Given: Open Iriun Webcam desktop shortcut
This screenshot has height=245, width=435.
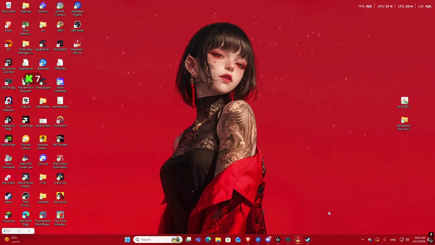Looking at the screenshot, I should coord(8,104).
